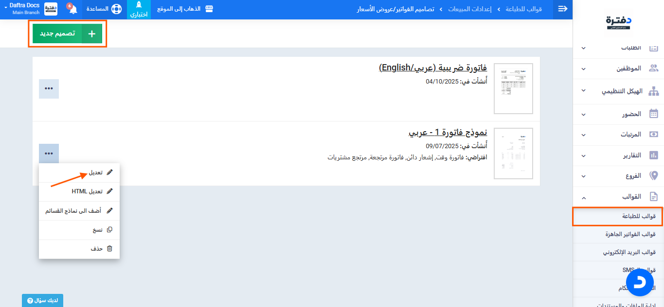Select تعديل HTML from the context menu
The height and width of the screenshot is (307, 664).
coord(88,191)
